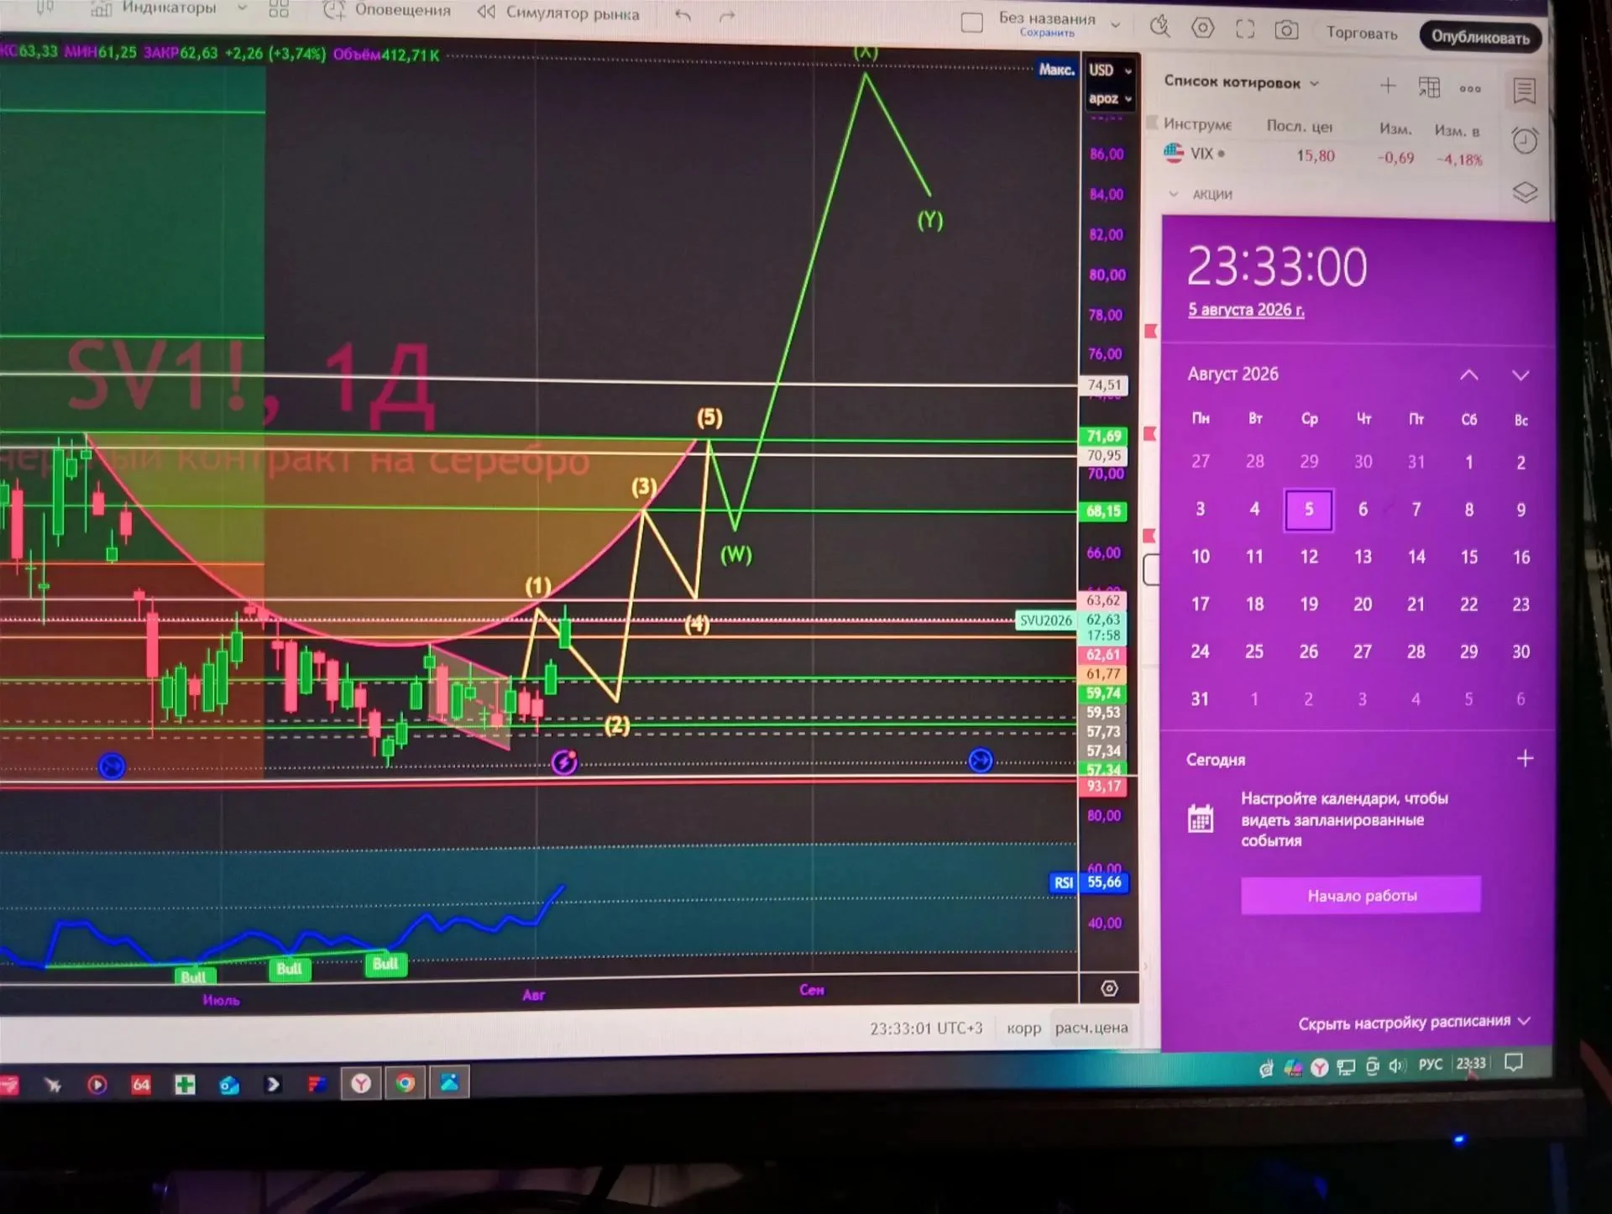
Task: Click the purple lightning event marker on chart
Action: click(x=564, y=761)
